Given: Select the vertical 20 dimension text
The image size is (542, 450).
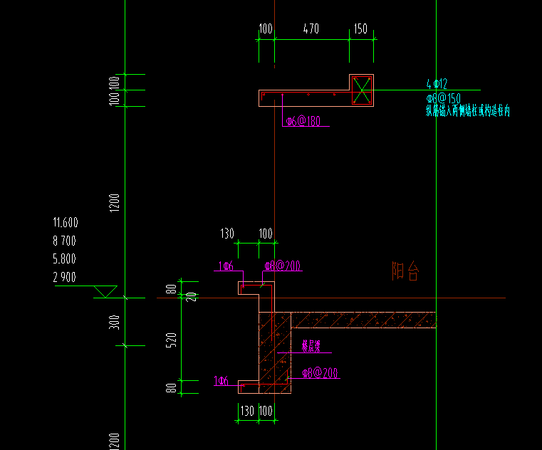Looking at the screenshot, I should pyautogui.click(x=192, y=296).
